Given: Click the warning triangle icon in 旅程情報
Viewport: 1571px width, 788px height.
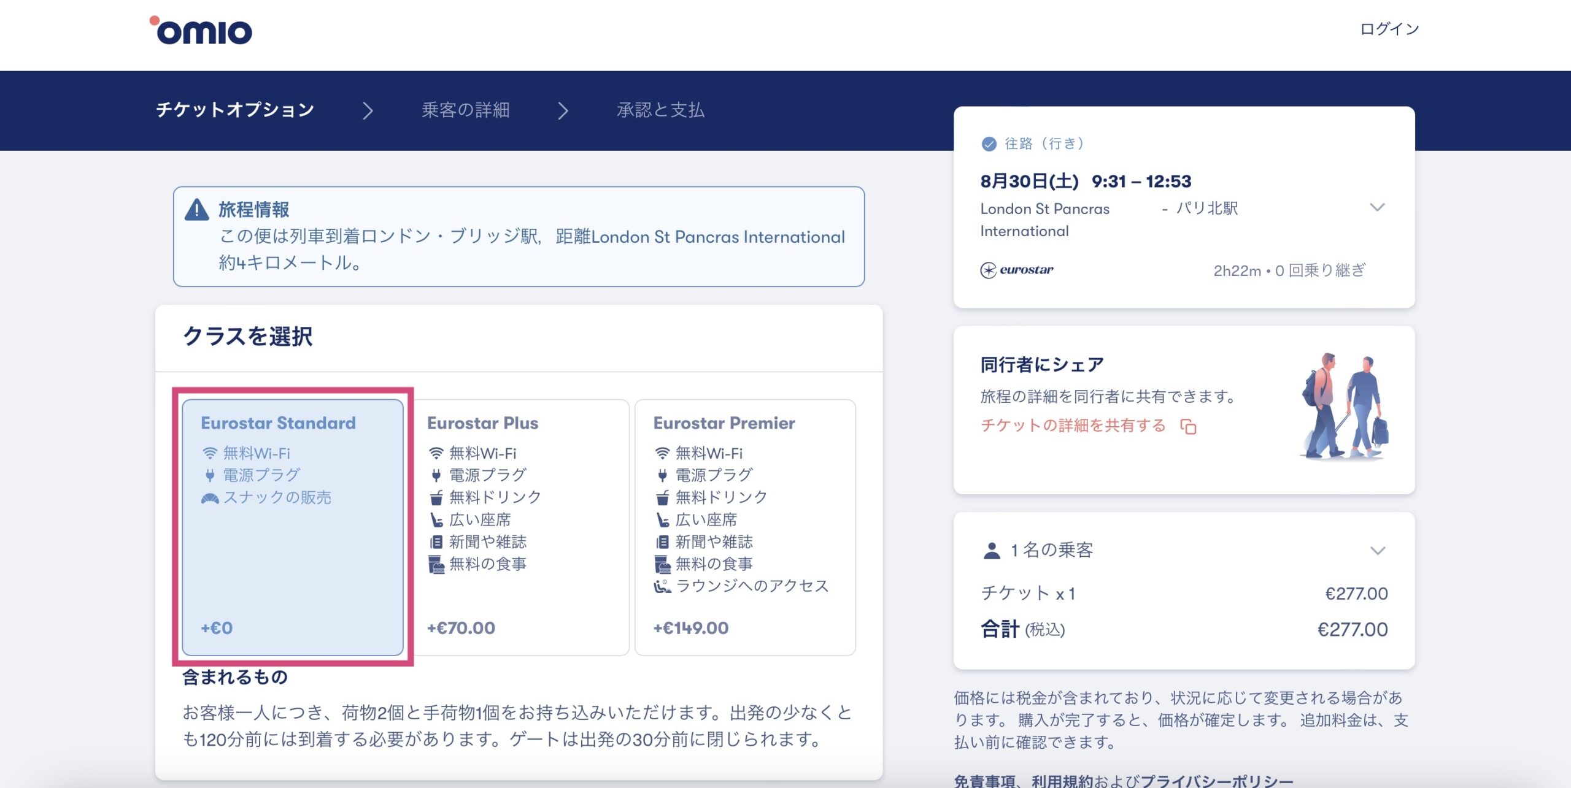Looking at the screenshot, I should point(196,210).
